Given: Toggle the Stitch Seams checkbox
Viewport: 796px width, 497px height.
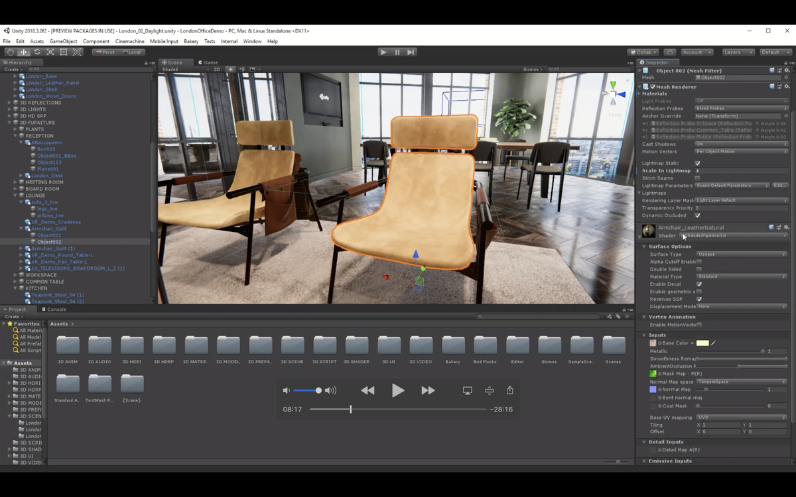Looking at the screenshot, I should (697, 178).
